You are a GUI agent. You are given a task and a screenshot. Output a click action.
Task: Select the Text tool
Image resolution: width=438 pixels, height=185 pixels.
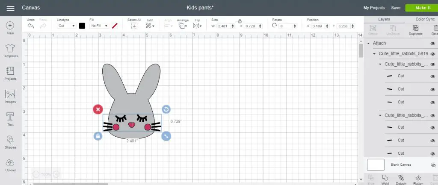coord(10,120)
